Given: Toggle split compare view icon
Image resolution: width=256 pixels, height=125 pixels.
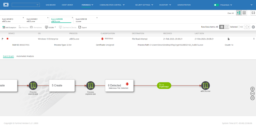Looking at the screenshot, I should [253, 13].
